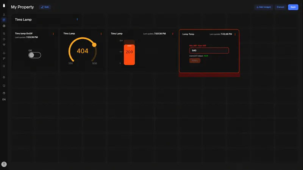Viewport: 303px width, 170px height.
Task: Click the help circle sidebar icon
Action: pyautogui.click(x=4, y=93)
